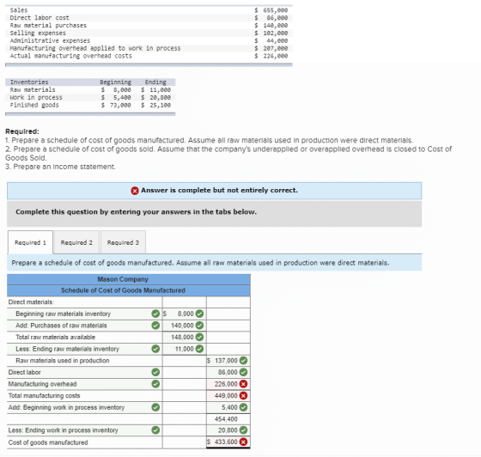
Task: Click green check beside 5,400 beginning WIP
Action: [244, 407]
